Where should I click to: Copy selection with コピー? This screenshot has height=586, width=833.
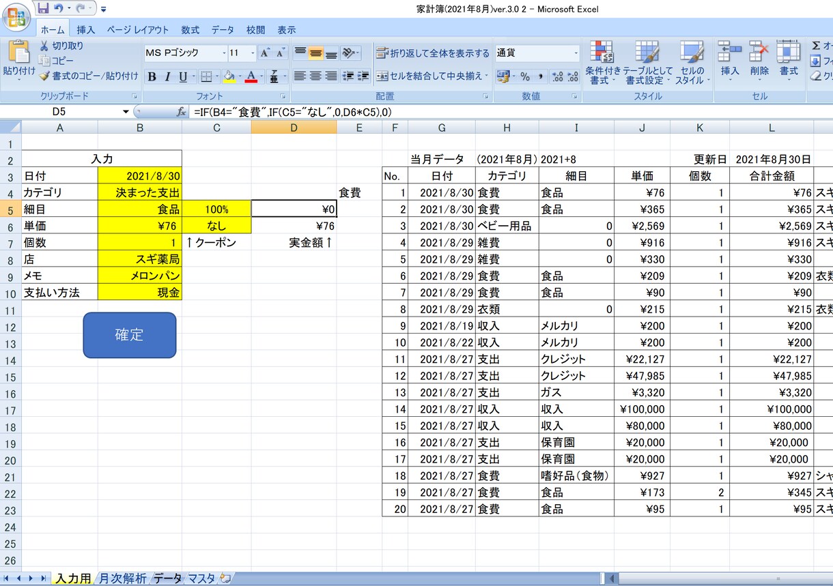click(x=56, y=61)
